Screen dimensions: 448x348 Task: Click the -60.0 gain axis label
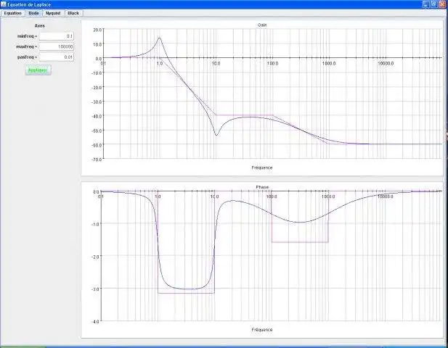(97, 145)
